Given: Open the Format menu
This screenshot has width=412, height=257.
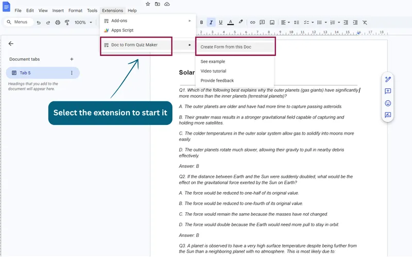Looking at the screenshot, I should click(x=75, y=10).
